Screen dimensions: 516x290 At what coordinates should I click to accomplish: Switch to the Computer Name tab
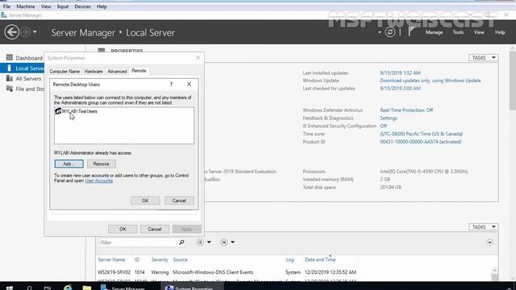coord(64,72)
